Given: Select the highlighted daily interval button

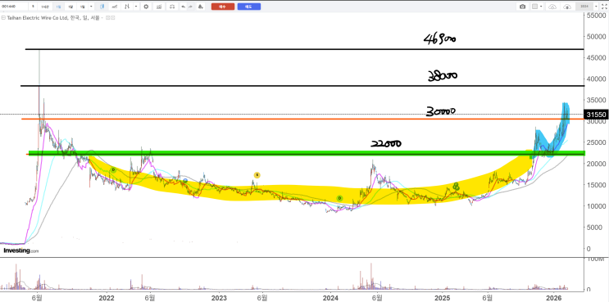Looking at the screenshot, I should [x=59, y=7].
